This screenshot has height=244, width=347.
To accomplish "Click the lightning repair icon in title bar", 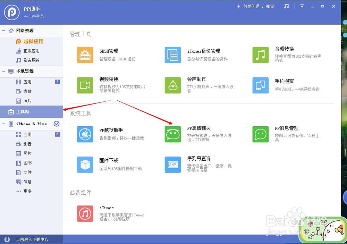I will pyautogui.click(x=239, y=6).
